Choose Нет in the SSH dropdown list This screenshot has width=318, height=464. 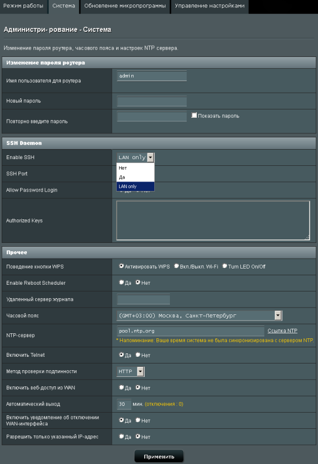(x=135, y=168)
